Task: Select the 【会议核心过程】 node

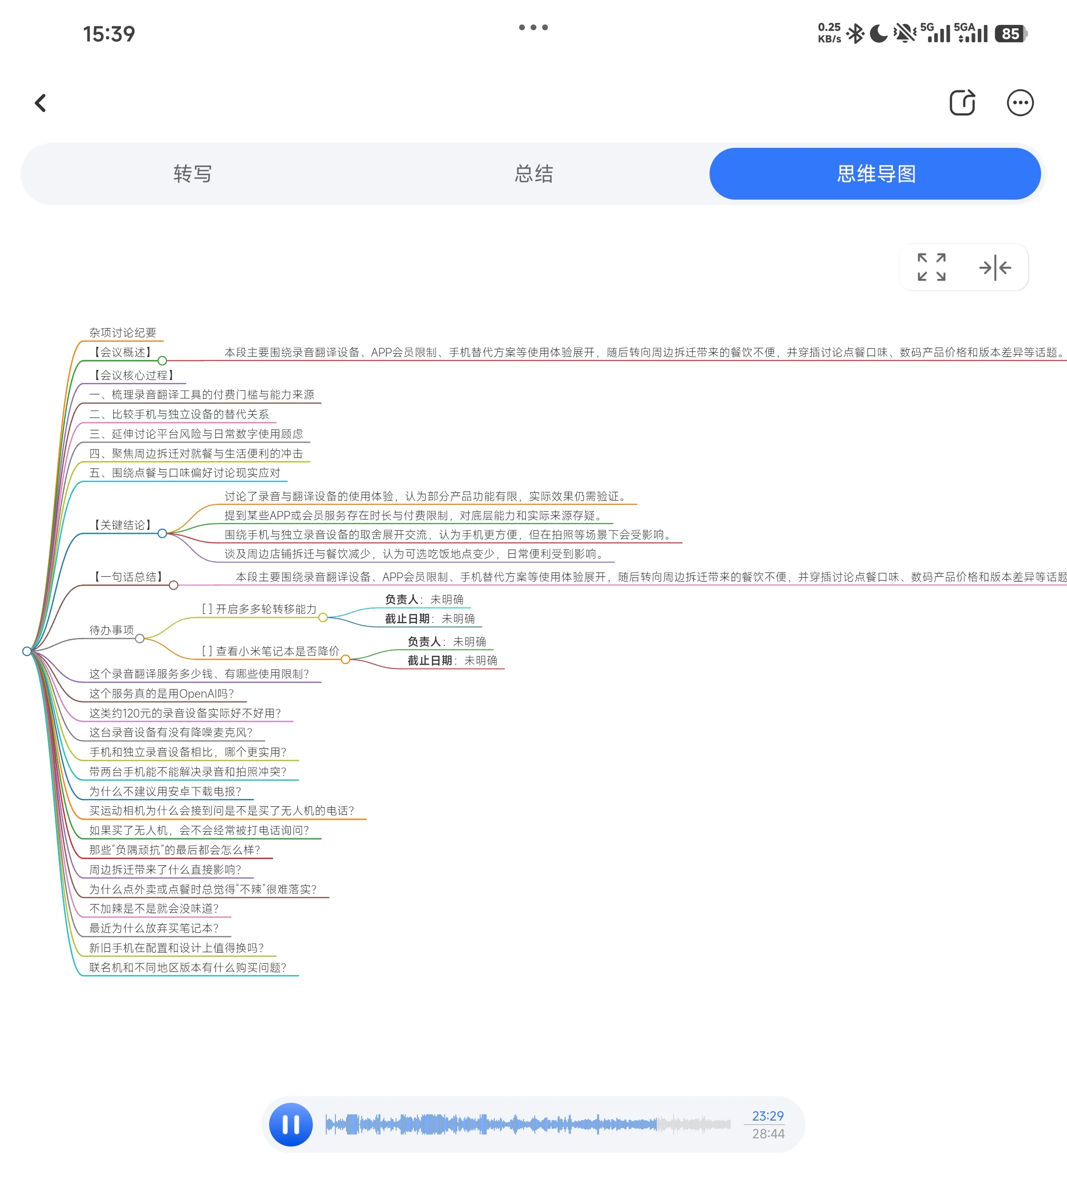Action: click(x=134, y=375)
